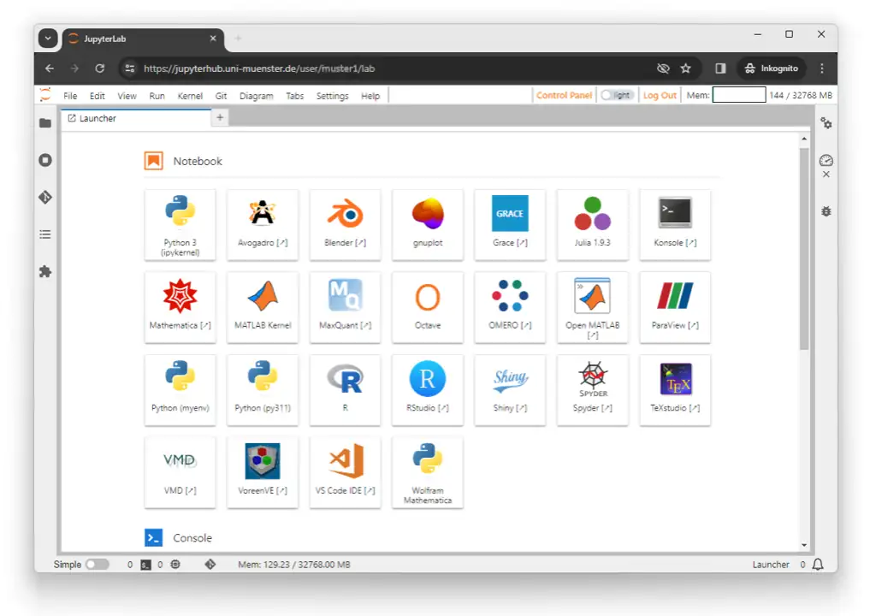This screenshot has height=616, width=876.
Task: Toggle Simple interface mode in the status bar
Action: point(97,565)
